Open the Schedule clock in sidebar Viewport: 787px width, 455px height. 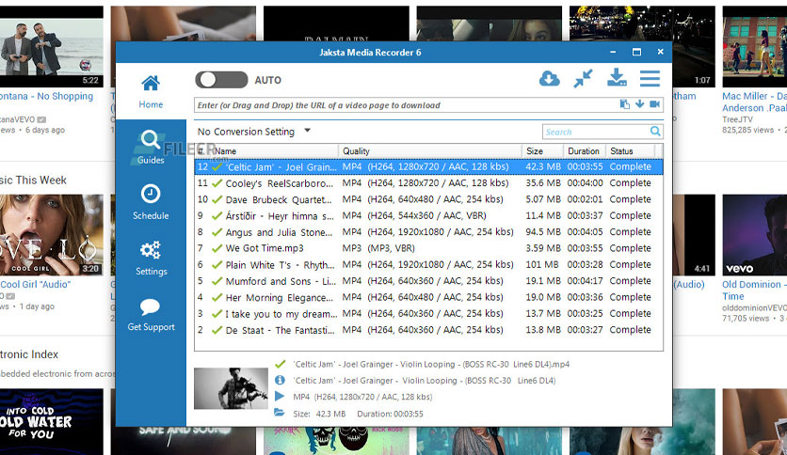coord(151,202)
